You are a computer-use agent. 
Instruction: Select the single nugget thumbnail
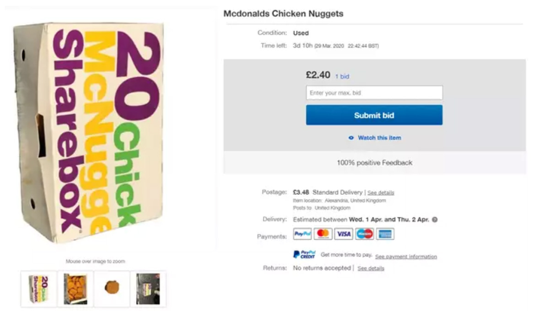pos(112,289)
